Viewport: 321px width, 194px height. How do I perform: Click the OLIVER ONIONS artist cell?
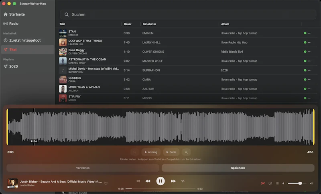coord(153,52)
